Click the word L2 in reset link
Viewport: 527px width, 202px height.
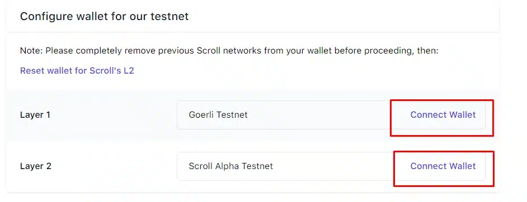click(x=129, y=71)
